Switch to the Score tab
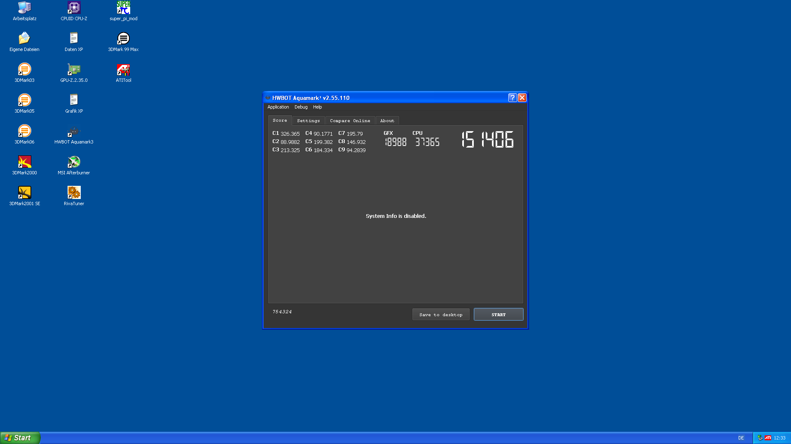The image size is (791, 444). (280, 120)
